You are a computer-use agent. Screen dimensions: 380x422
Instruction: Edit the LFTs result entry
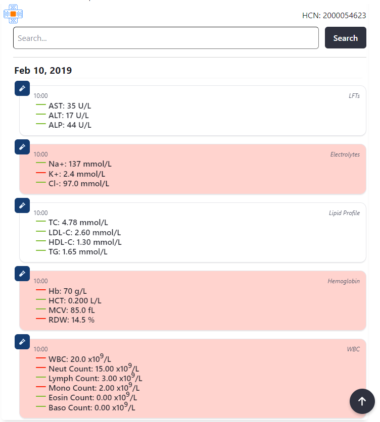22,88
